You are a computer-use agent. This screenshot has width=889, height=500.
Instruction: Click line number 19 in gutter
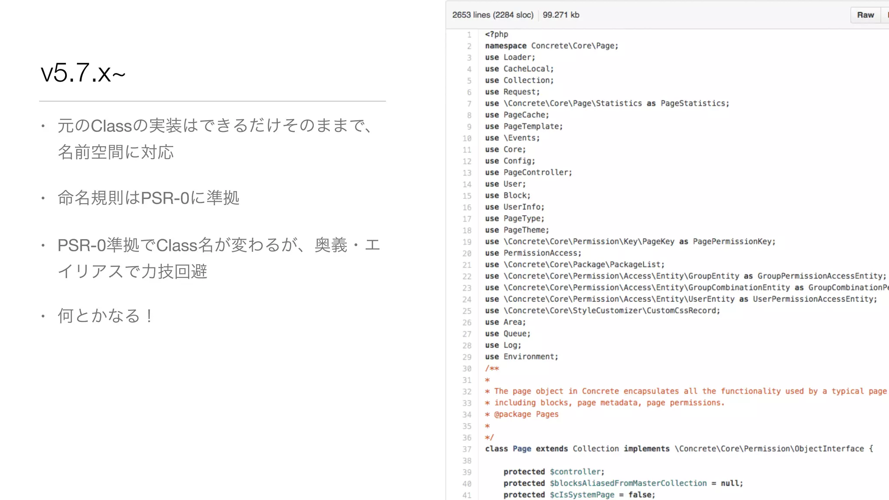pos(467,242)
